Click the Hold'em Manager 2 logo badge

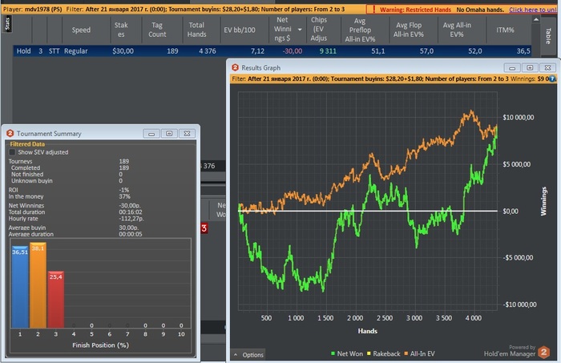click(544, 353)
